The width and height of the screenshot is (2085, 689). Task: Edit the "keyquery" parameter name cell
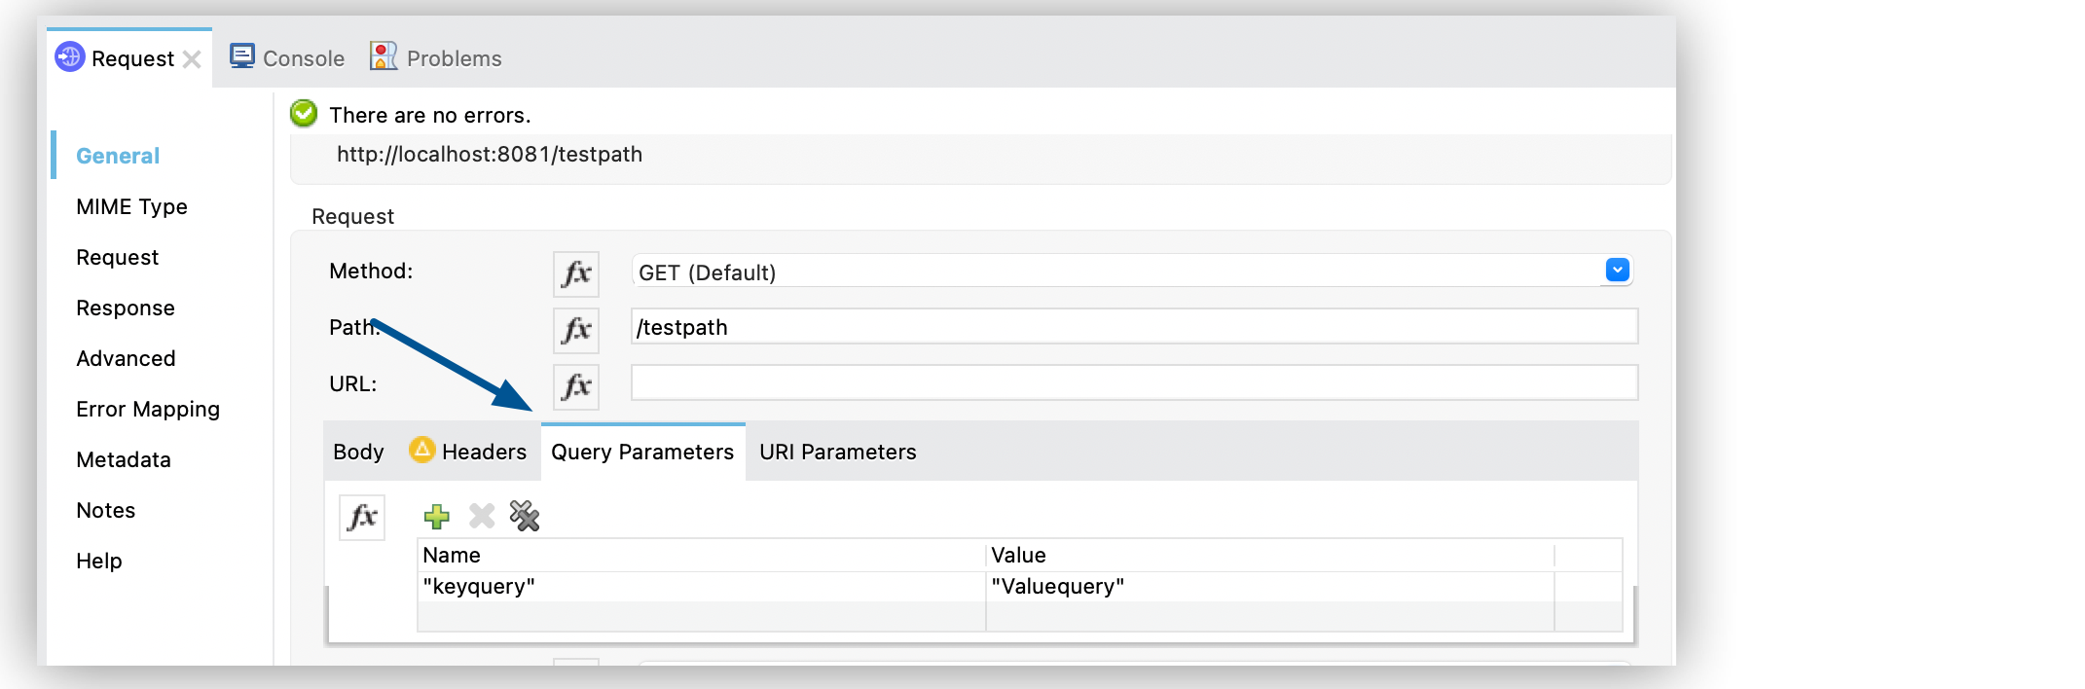point(480,586)
